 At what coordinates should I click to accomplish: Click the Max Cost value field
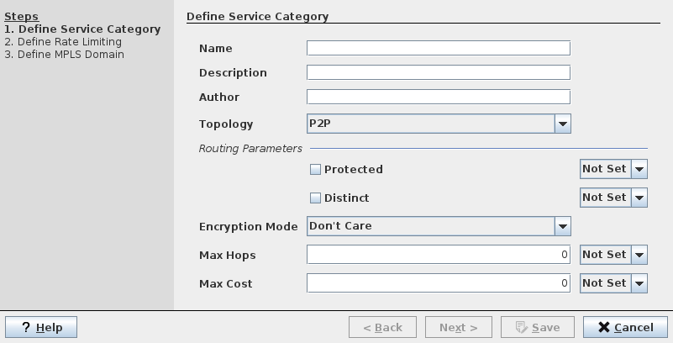438,283
